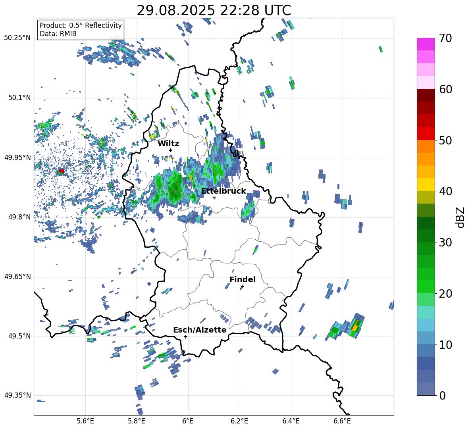470x429 pixels.
Task: Click the Ettelbruck cross marker
Action: coord(214,198)
